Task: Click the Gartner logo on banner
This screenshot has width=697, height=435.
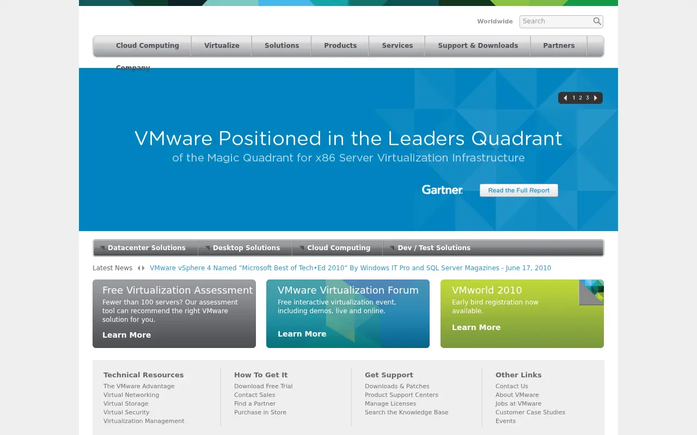Action: click(x=442, y=190)
